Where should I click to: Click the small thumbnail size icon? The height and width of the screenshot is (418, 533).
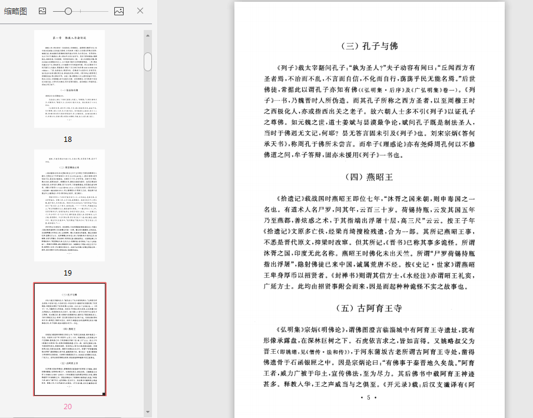pyautogui.click(x=42, y=11)
